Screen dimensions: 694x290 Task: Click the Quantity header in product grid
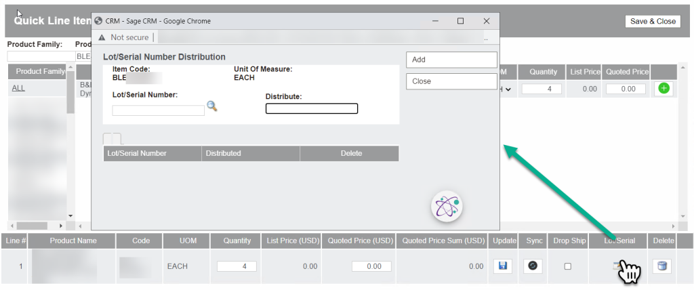point(543,72)
